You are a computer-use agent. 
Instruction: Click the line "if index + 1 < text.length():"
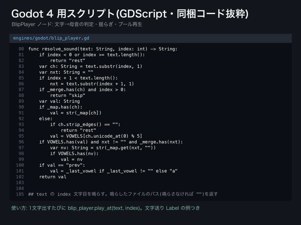click(x=78, y=78)
